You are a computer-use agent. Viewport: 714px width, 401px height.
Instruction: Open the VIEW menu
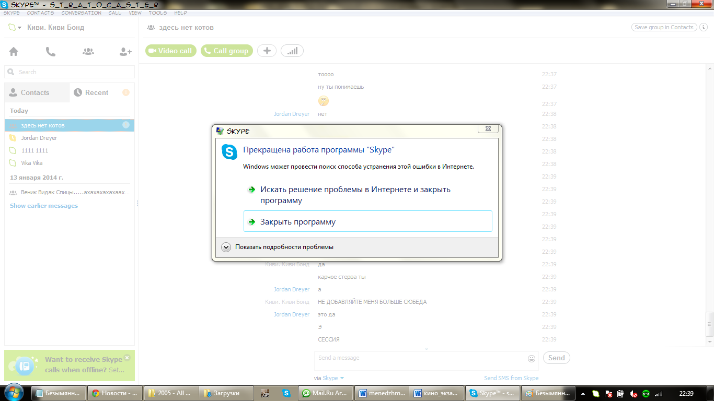(135, 13)
